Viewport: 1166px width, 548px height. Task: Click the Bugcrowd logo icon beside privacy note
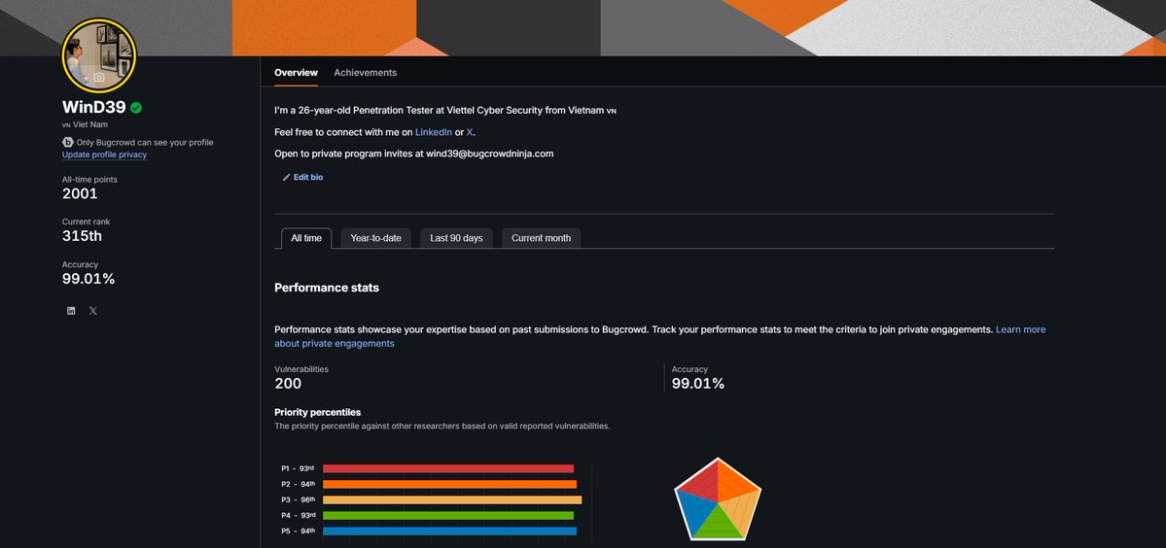point(68,142)
